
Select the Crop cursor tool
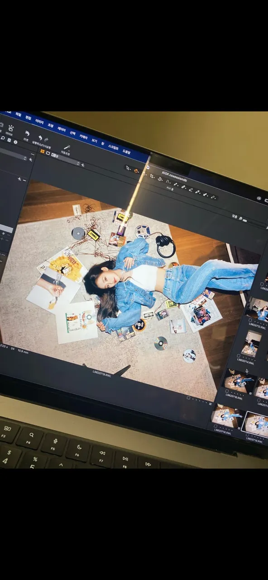point(152,176)
